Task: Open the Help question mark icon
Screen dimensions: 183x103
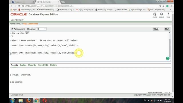Action: [168, 14]
